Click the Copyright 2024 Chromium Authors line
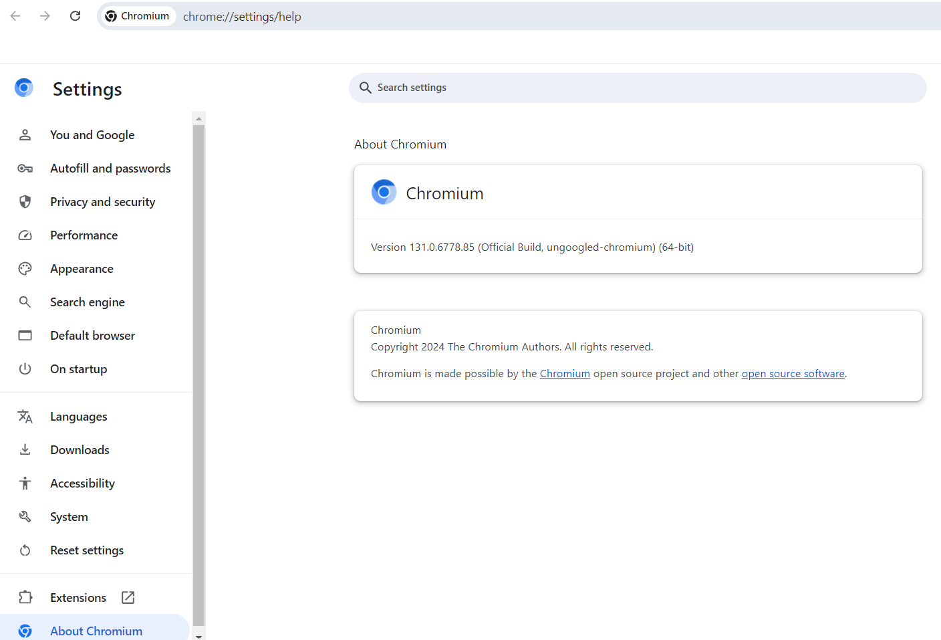This screenshot has width=941, height=640. tap(512, 347)
